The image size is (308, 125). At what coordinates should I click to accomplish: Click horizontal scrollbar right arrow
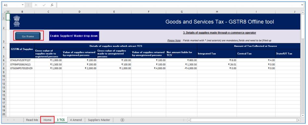[x=299, y=120]
